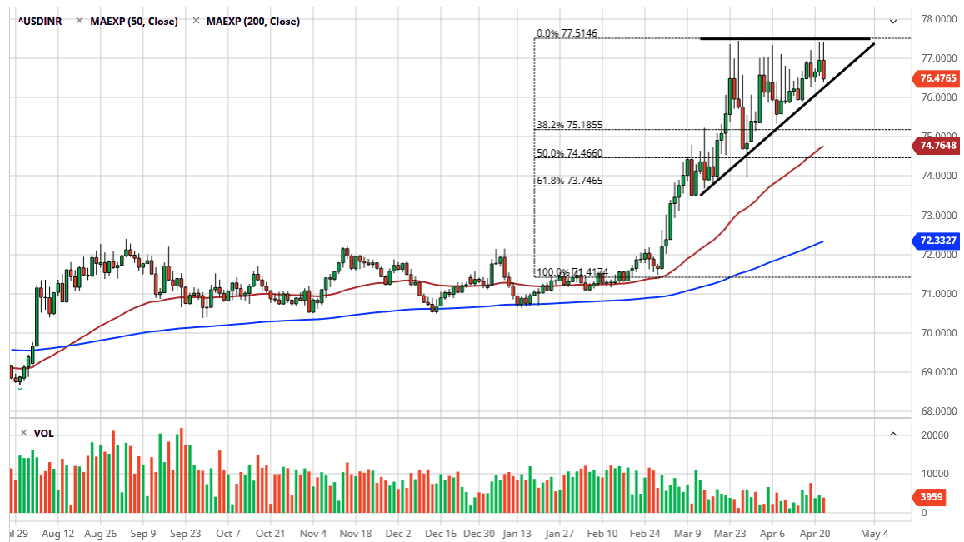Click the 20000 volume axis label
The width and height of the screenshot is (964, 542).
pos(935,435)
